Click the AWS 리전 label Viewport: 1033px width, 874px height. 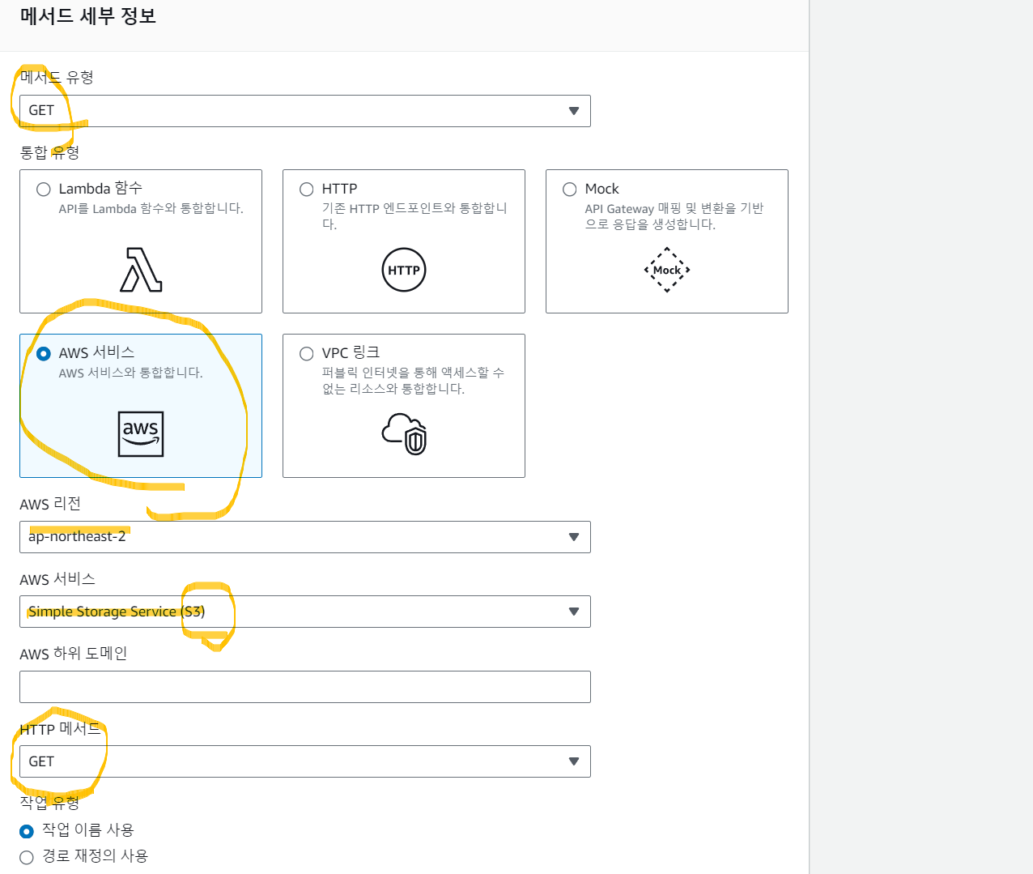[50, 504]
